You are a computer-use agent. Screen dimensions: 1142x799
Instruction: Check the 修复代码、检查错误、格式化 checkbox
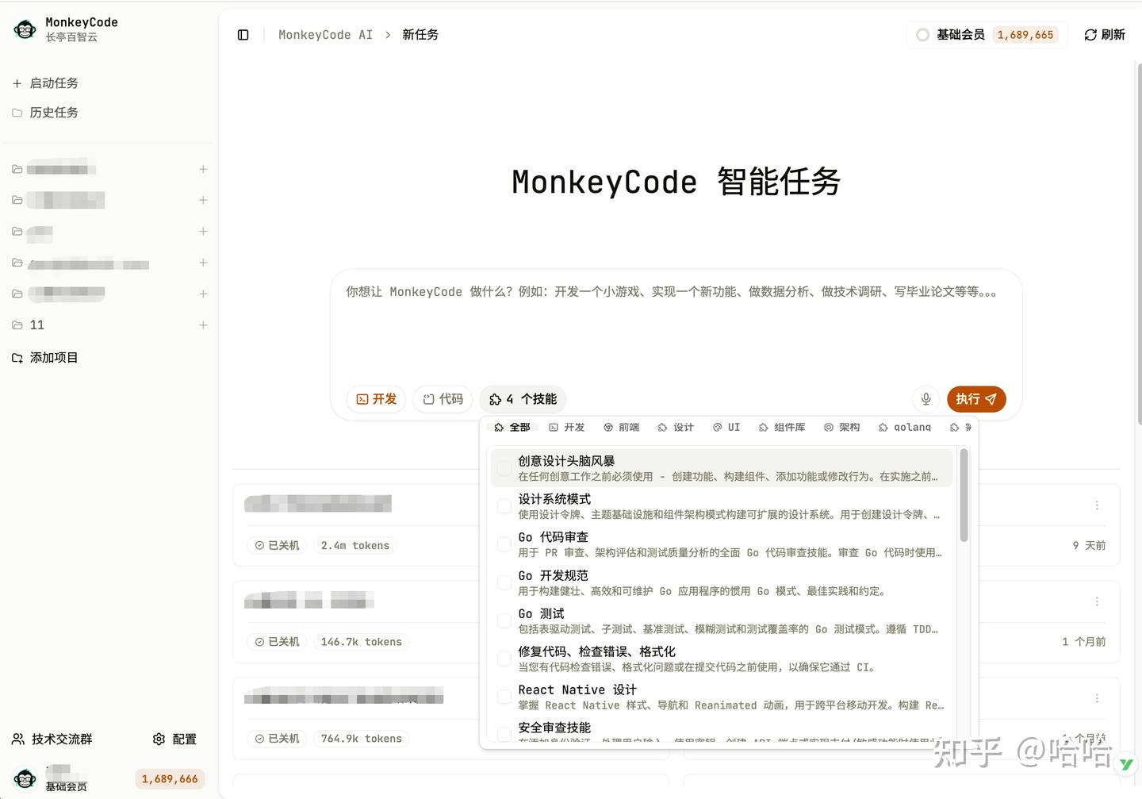504,659
